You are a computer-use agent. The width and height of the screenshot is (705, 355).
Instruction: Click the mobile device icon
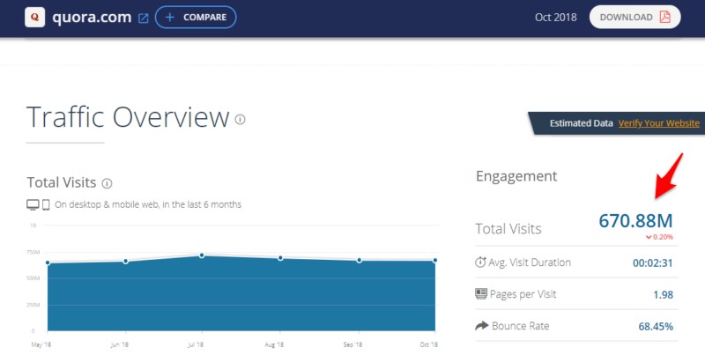tap(46, 205)
